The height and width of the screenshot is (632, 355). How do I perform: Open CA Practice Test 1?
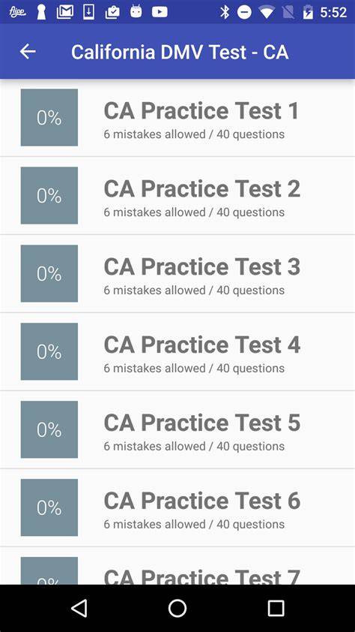[177, 118]
